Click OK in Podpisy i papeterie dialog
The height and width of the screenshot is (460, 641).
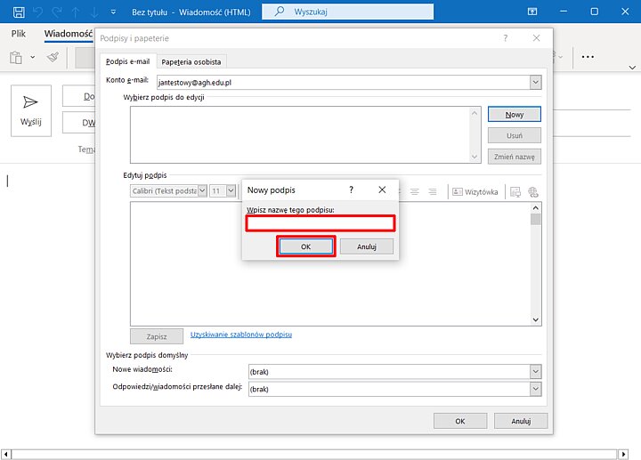point(460,421)
